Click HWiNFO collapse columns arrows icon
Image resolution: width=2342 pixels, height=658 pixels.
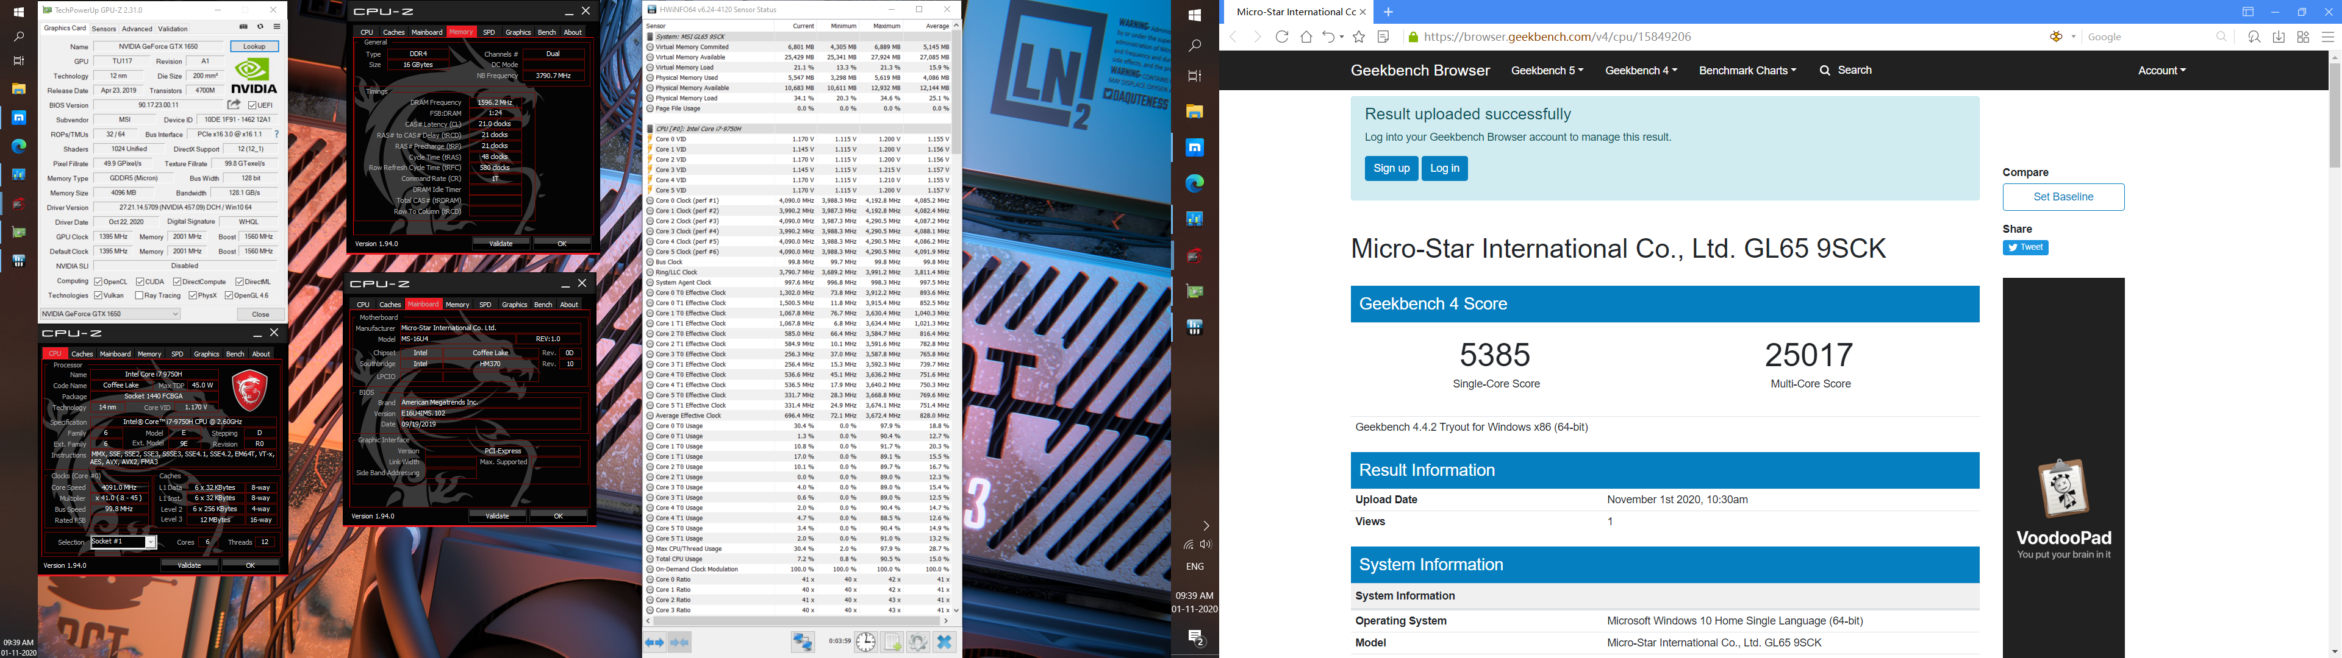(x=680, y=643)
